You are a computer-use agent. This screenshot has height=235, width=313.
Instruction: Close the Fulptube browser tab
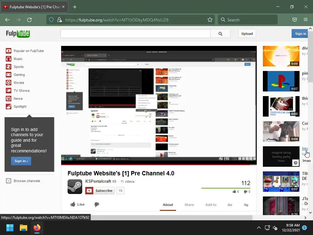(x=63, y=7)
